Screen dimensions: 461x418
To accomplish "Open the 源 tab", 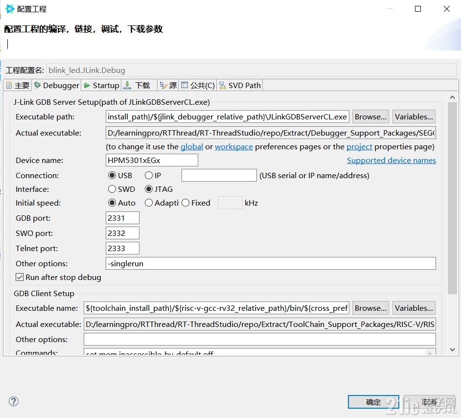I will pyautogui.click(x=168, y=85).
